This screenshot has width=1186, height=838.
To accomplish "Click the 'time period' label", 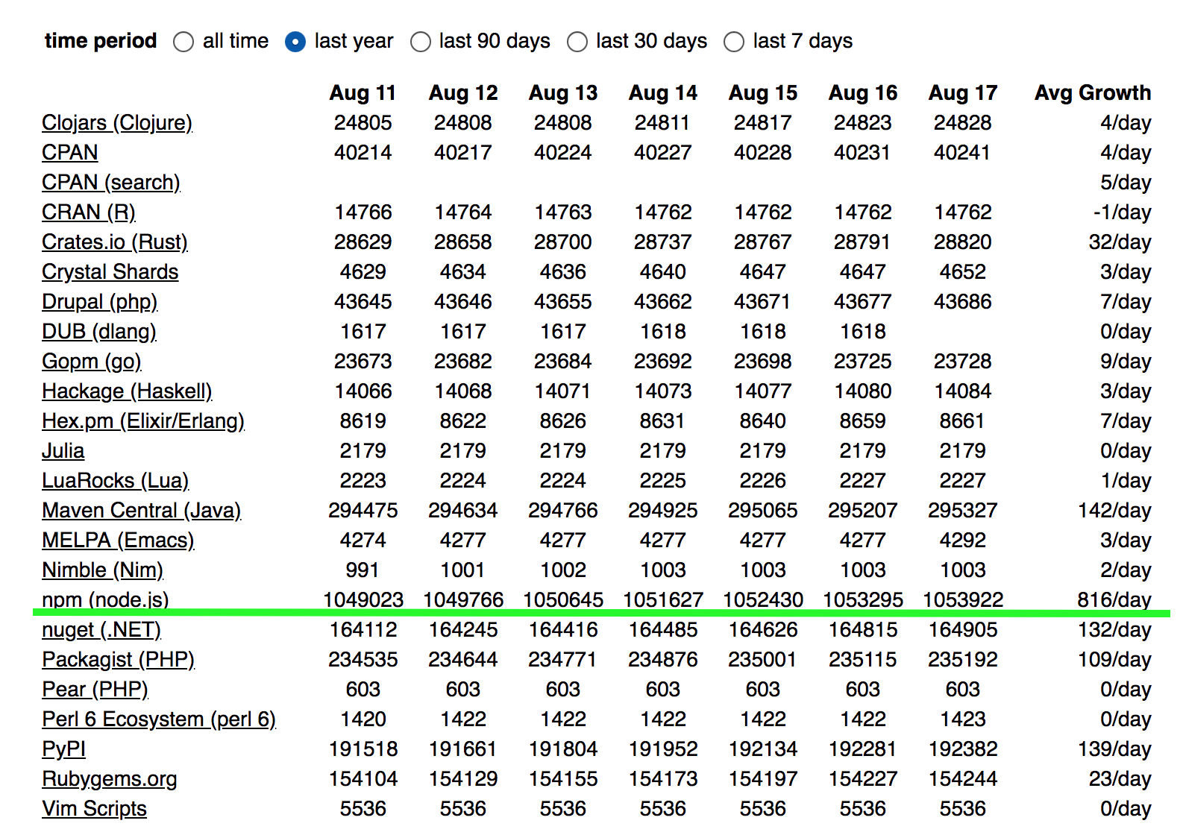I will (101, 41).
